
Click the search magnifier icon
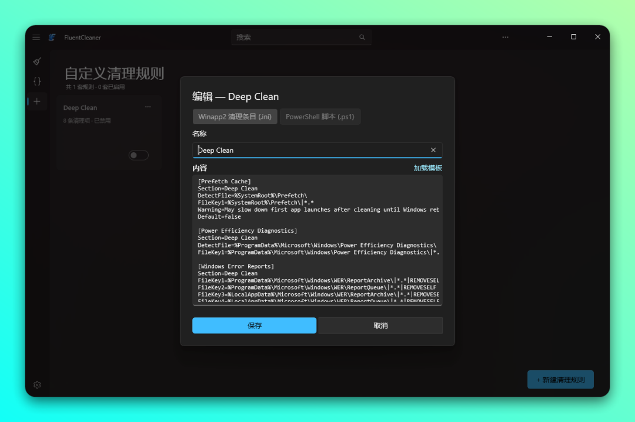(362, 37)
